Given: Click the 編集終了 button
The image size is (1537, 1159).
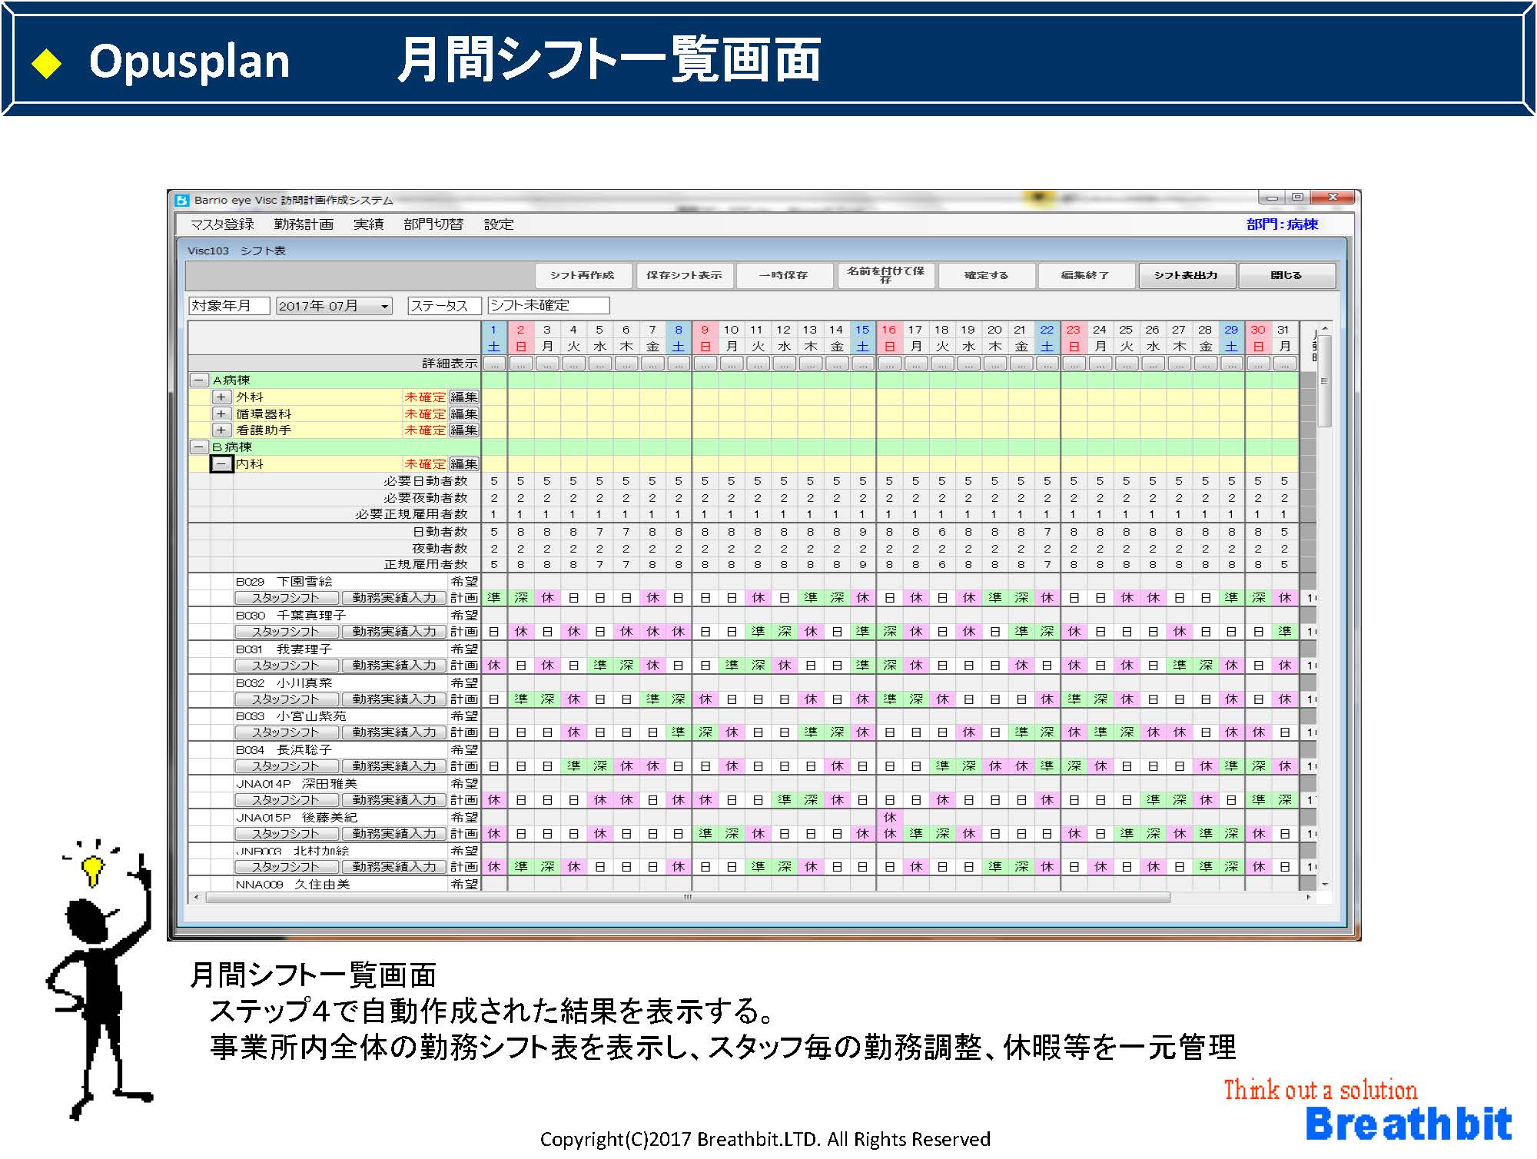Looking at the screenshot, I should click(x=1085, y=275).
